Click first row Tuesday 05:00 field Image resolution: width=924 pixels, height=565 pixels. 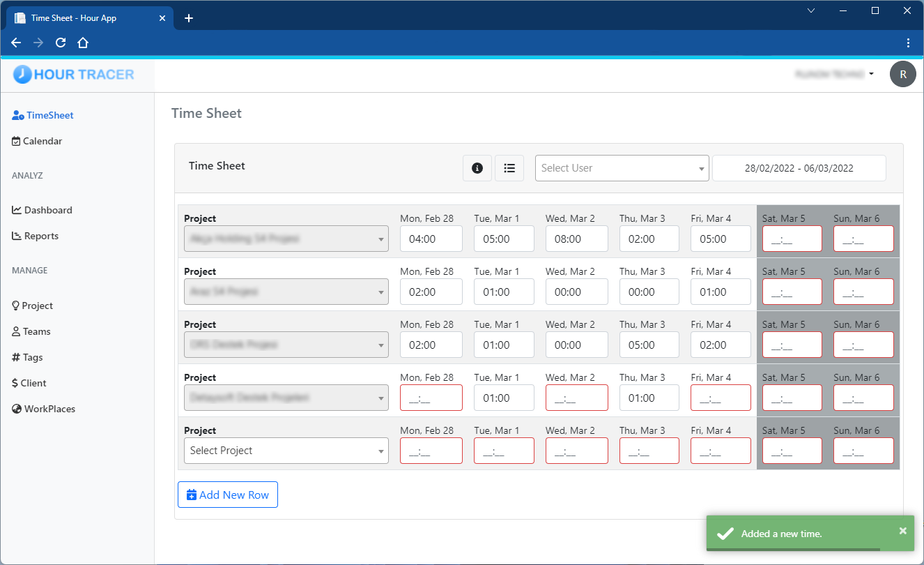pyautogui.click(x=504, y=239)
